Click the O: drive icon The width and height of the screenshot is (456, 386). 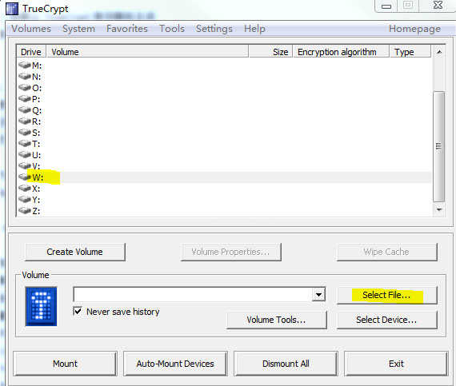[x=25, y=87]
